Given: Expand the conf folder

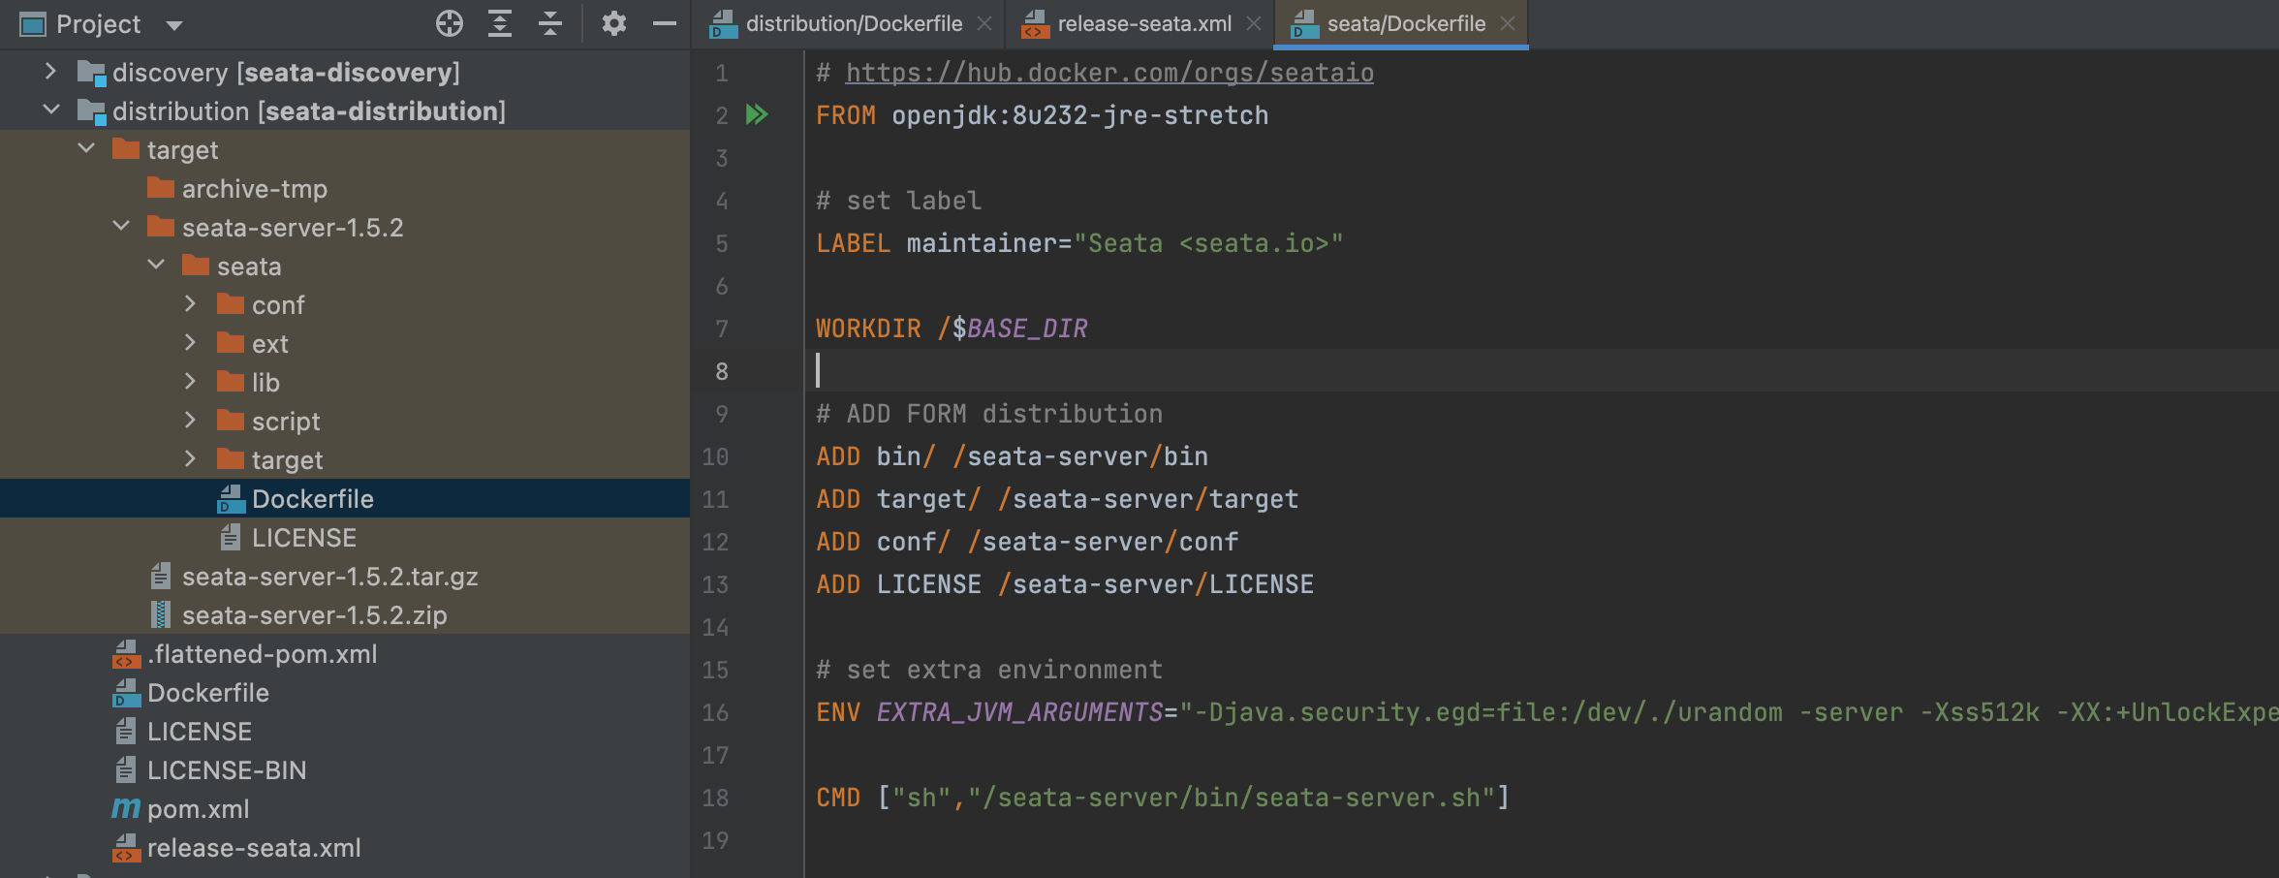Looking at the screenshot, I should point(191,303).
